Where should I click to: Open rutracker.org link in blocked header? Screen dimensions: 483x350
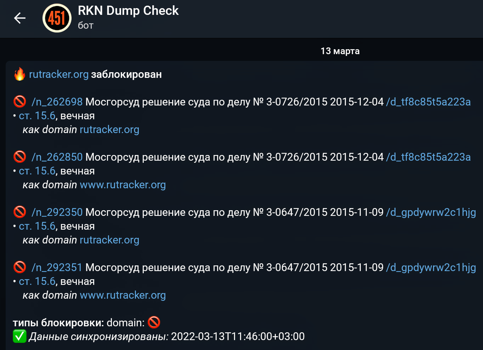tap(59, 74)
